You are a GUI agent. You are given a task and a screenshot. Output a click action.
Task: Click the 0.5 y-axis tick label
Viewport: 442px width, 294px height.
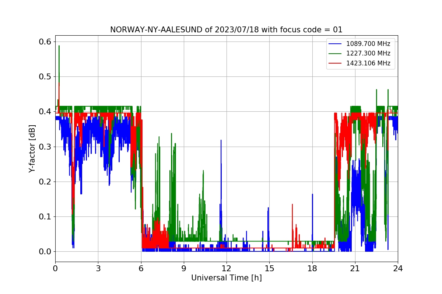click(x=45, y=77)
